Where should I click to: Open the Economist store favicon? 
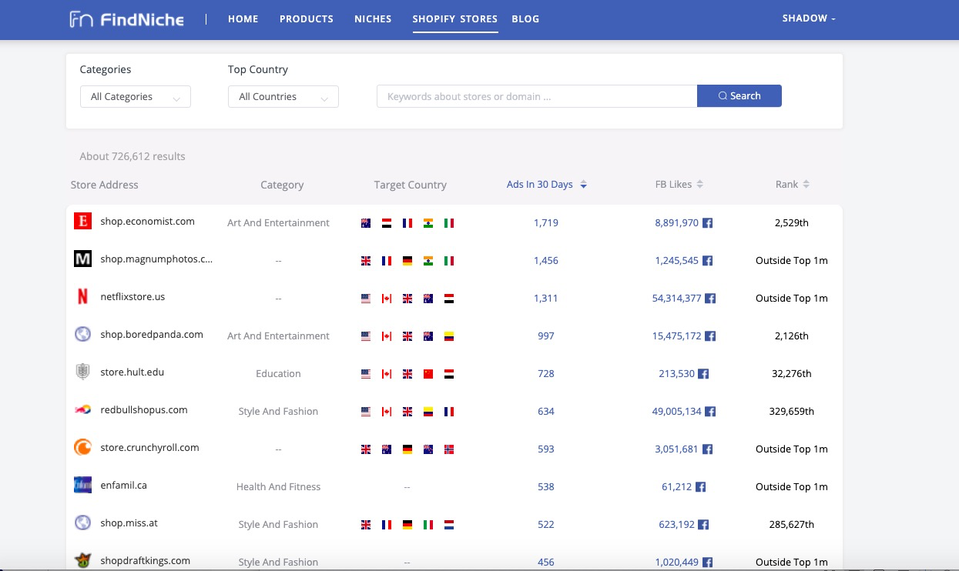(82, 222)
